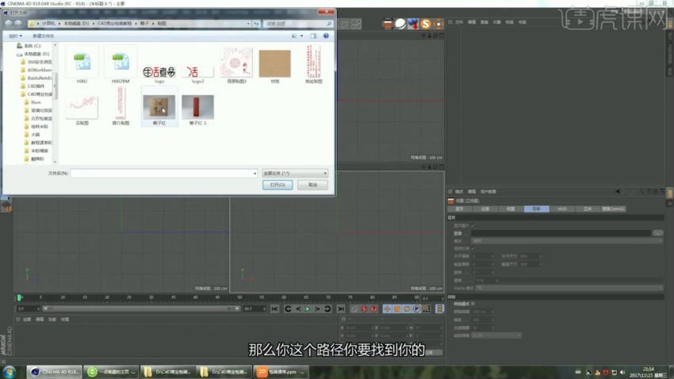This screenshot has width=674, height=379.
Task: Open the file type filter dropdown
Action: [x=295, y=173]
